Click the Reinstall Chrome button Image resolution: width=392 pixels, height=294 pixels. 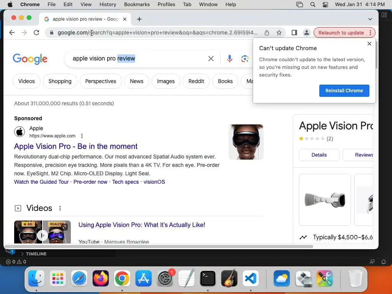(x=344, y=90)
